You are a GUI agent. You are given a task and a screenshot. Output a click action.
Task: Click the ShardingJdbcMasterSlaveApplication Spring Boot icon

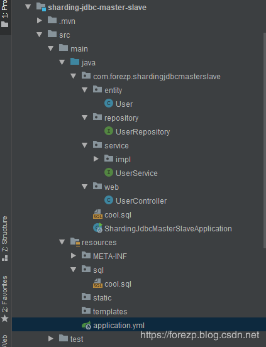pos(97,228)
